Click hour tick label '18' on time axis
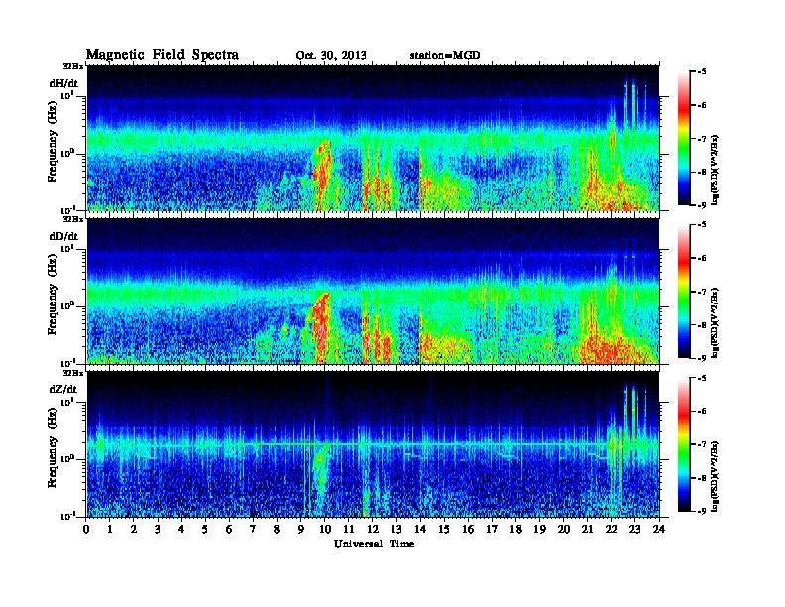This screenshot has height=607, width=785. coord(516,529)
